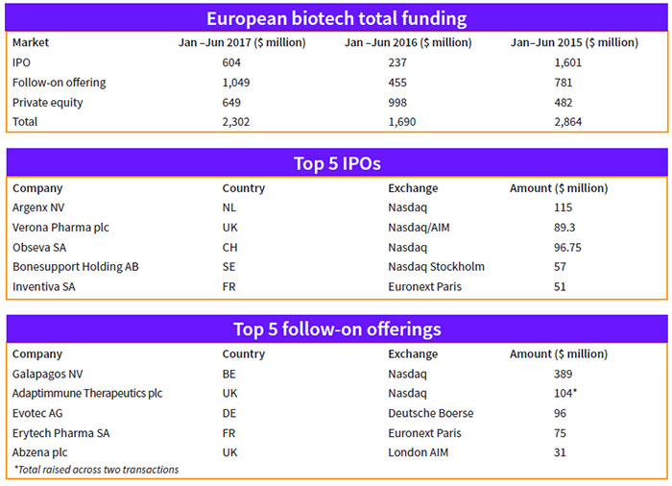Click the Nasdaq Stockholm exchange cell
672x486 pixels.
coord(436,266)
